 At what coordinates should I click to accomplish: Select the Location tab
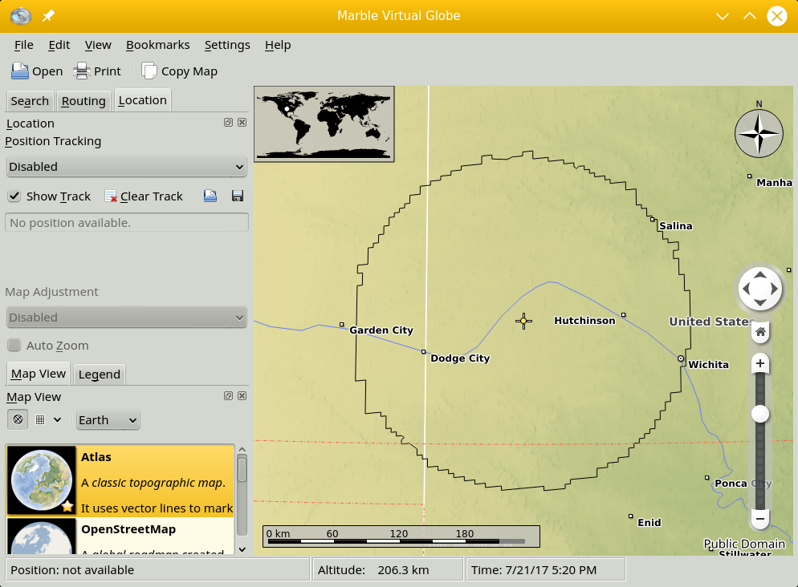143,100
